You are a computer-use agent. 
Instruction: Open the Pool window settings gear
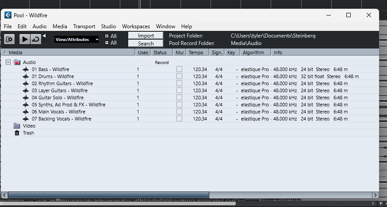click(x=9, y=39)
